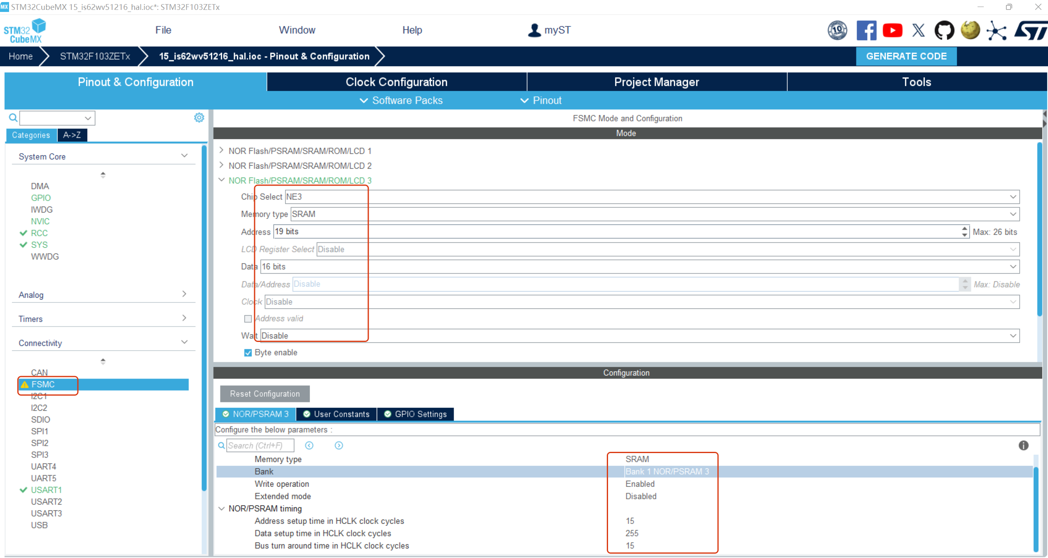The image size is (1048, 558).
Task: Uncheck the Byte enable checkbox
Action: tap(248, 353)
